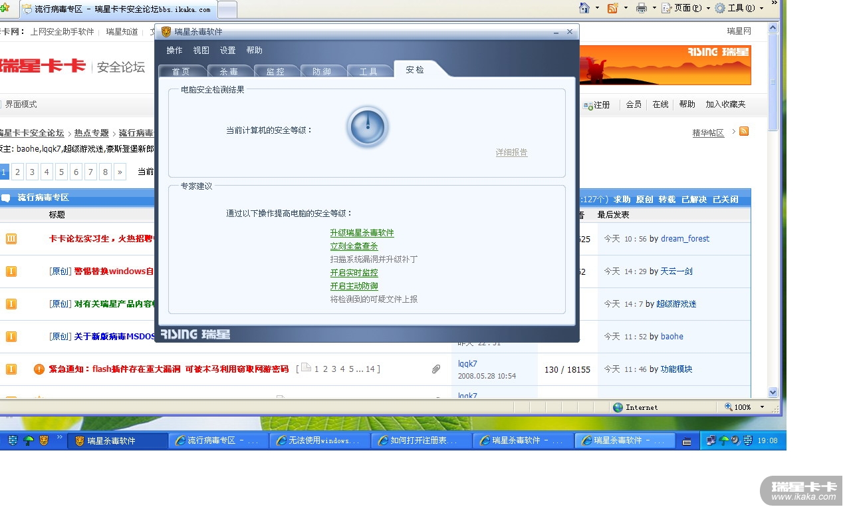This screenshot has width=851, height=511.
Task: Go to forum page 8 in the pagination
Action: pyautogui.click(x=105, y=172)
